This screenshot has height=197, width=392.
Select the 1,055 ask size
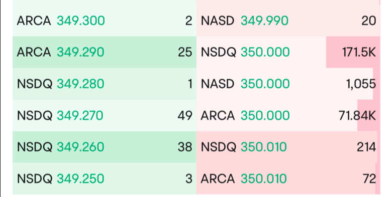(361, 84)
